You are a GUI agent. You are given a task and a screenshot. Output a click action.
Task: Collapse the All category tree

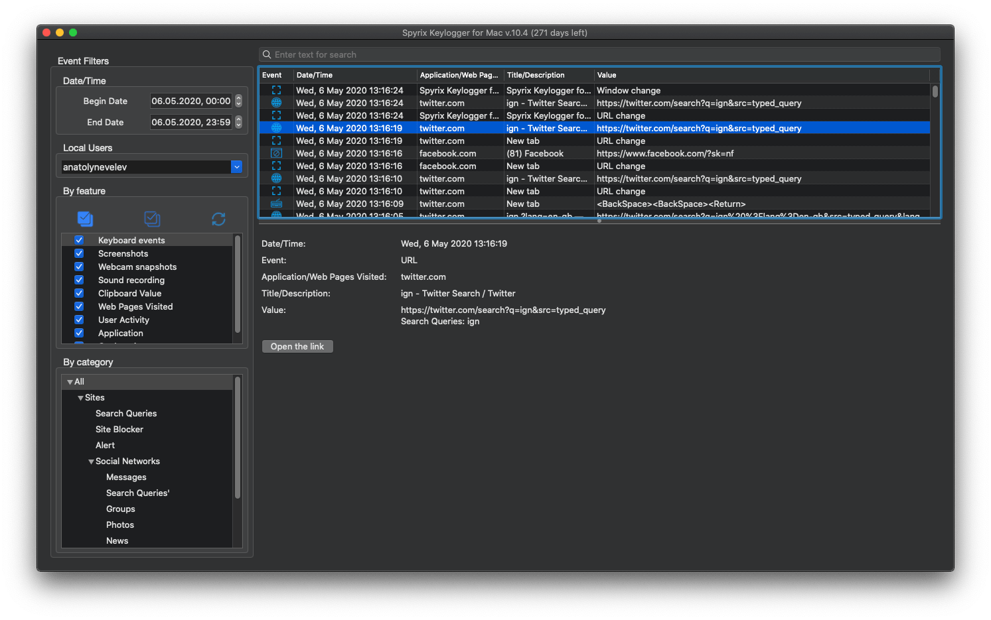(x=70, y=381)
